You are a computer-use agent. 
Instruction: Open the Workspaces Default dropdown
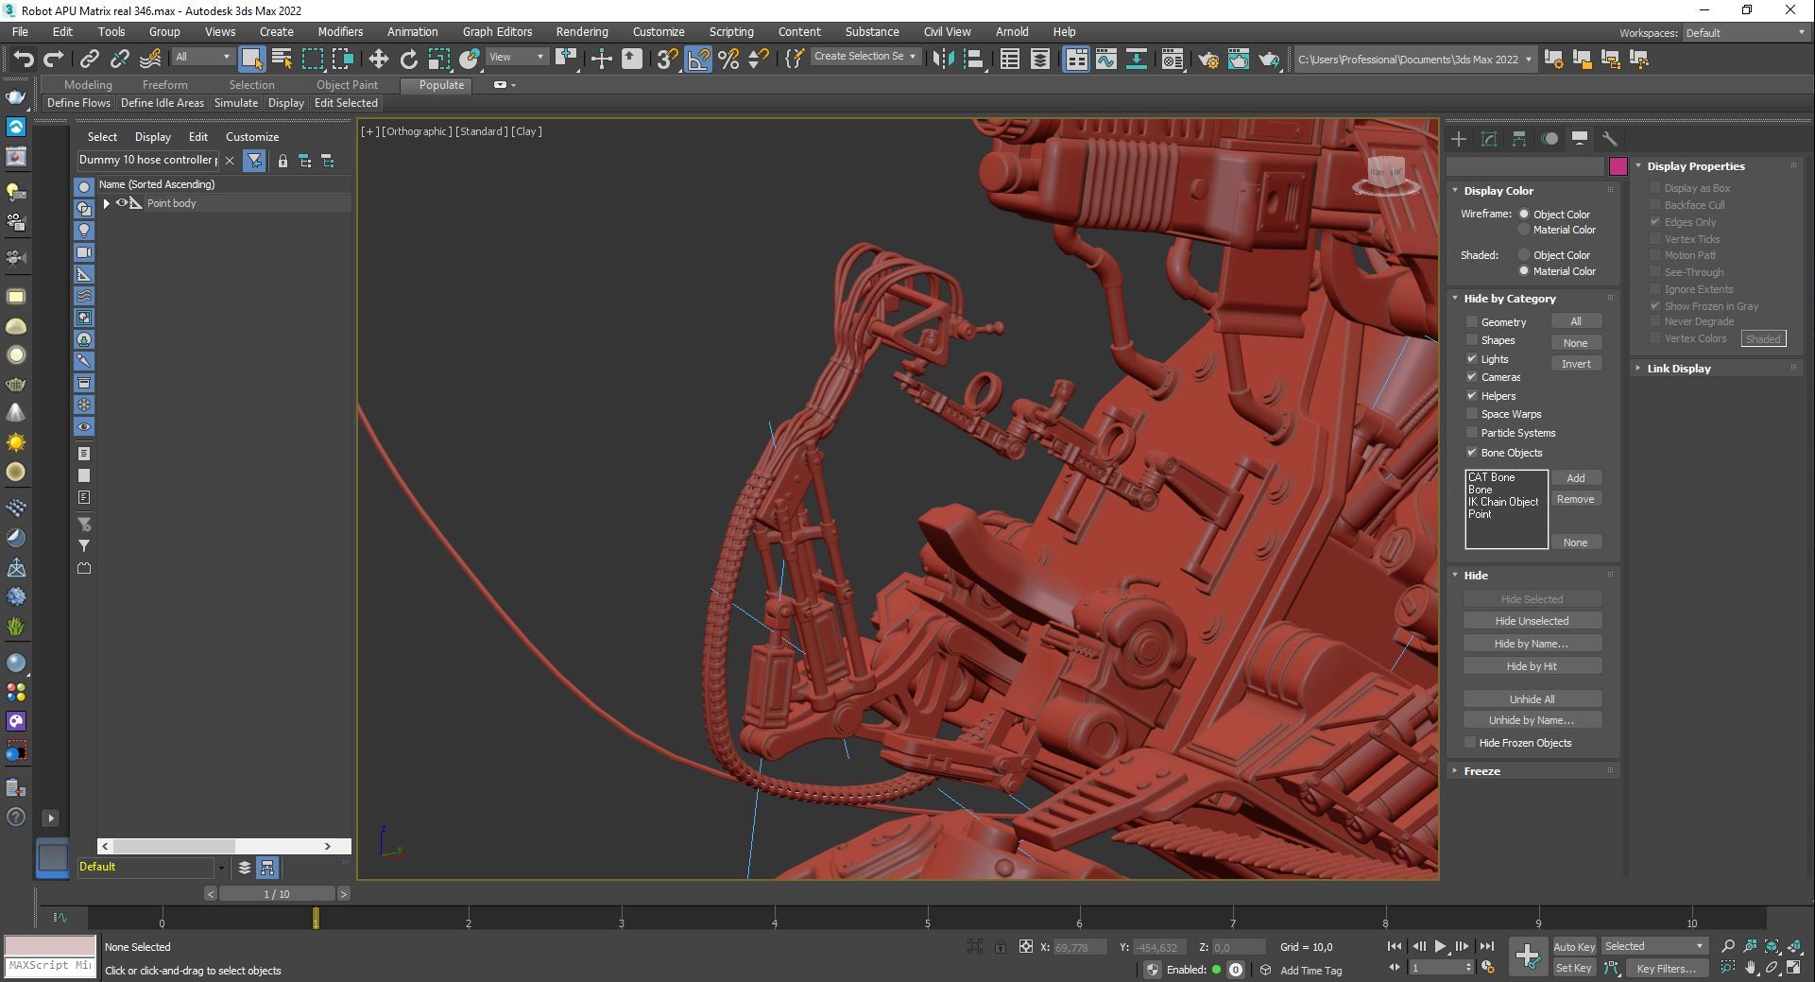point(1744,33)
